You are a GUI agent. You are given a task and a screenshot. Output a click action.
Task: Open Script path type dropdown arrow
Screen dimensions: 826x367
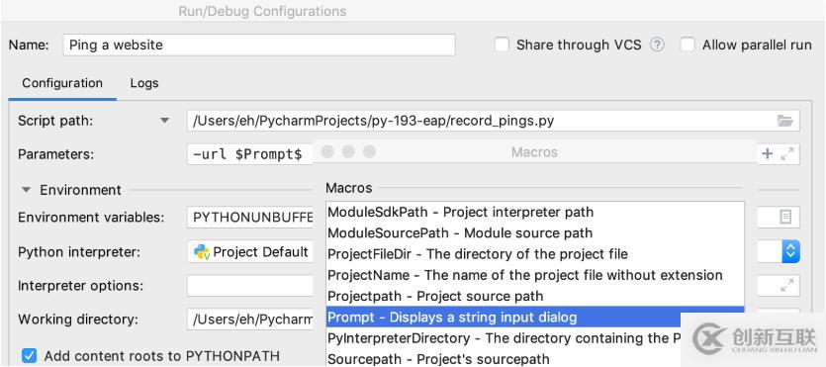[x=165, y=121]
